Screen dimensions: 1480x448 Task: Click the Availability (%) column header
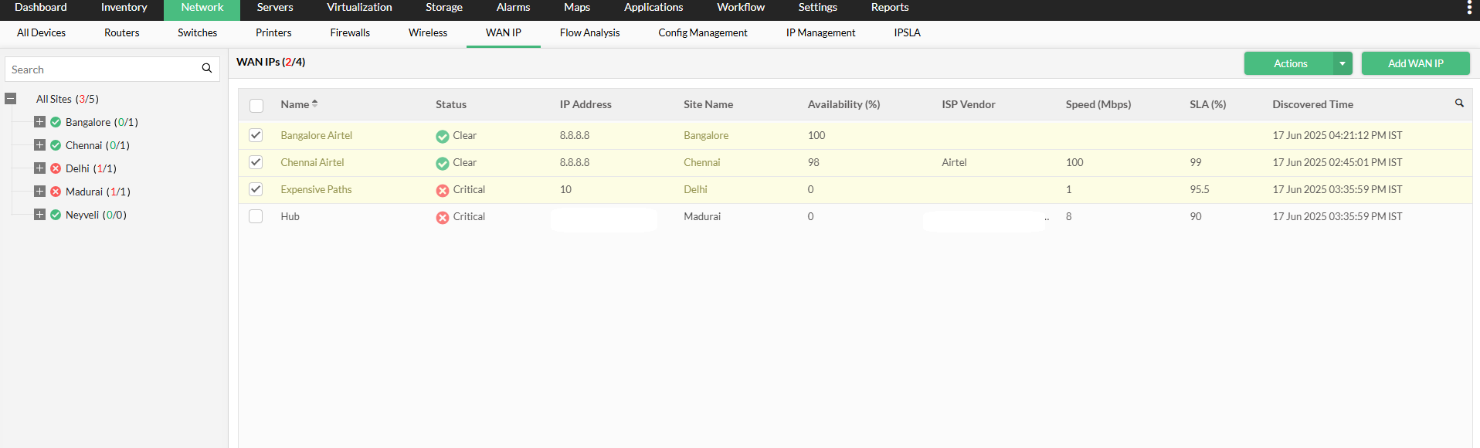coord(844,104)
